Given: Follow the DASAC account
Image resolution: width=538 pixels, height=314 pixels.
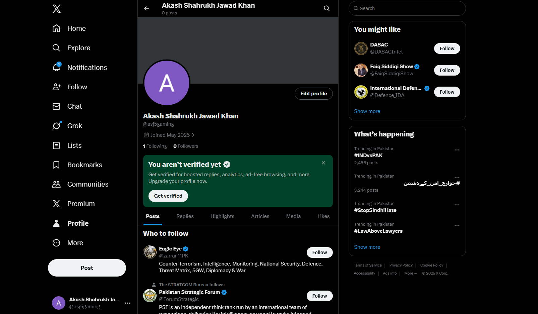Looking at the screenshot, I should (447, 48).
